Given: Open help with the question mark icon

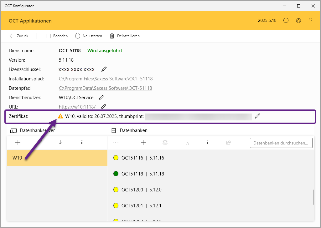Looking at the screenshot, I should (x=311, y=21).
